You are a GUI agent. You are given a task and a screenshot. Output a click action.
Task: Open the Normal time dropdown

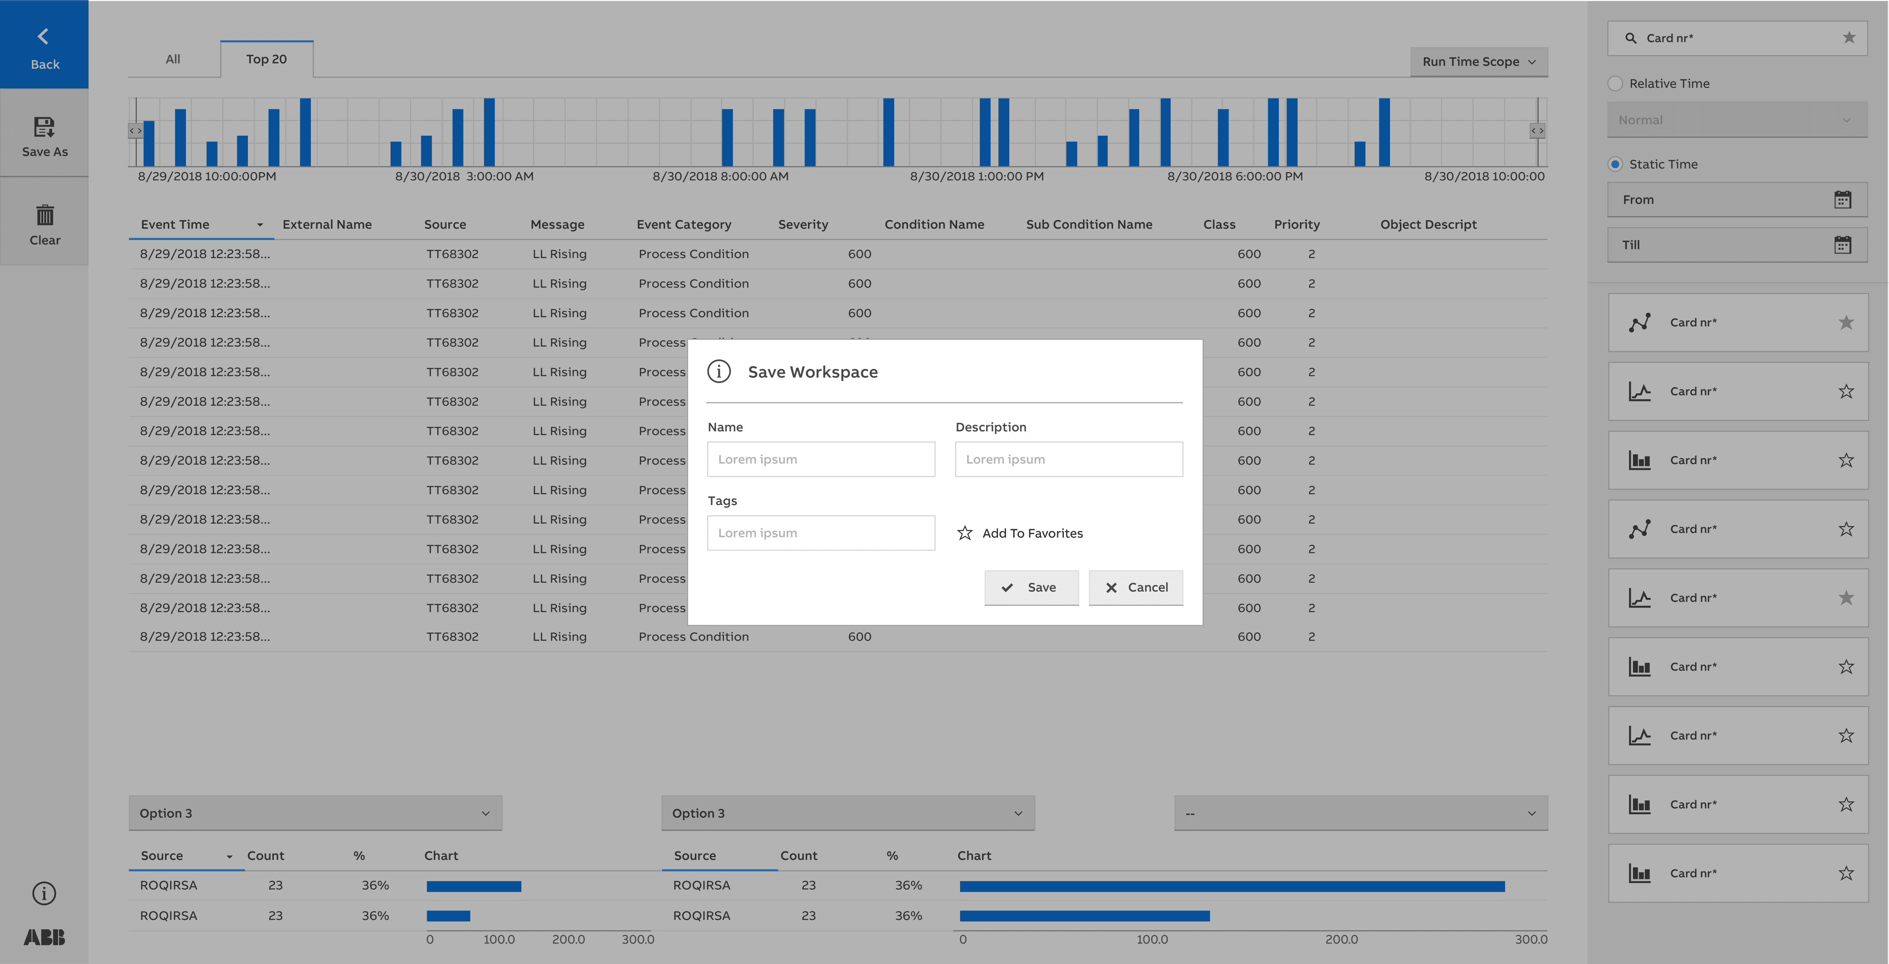click(x=1736, y=120)
